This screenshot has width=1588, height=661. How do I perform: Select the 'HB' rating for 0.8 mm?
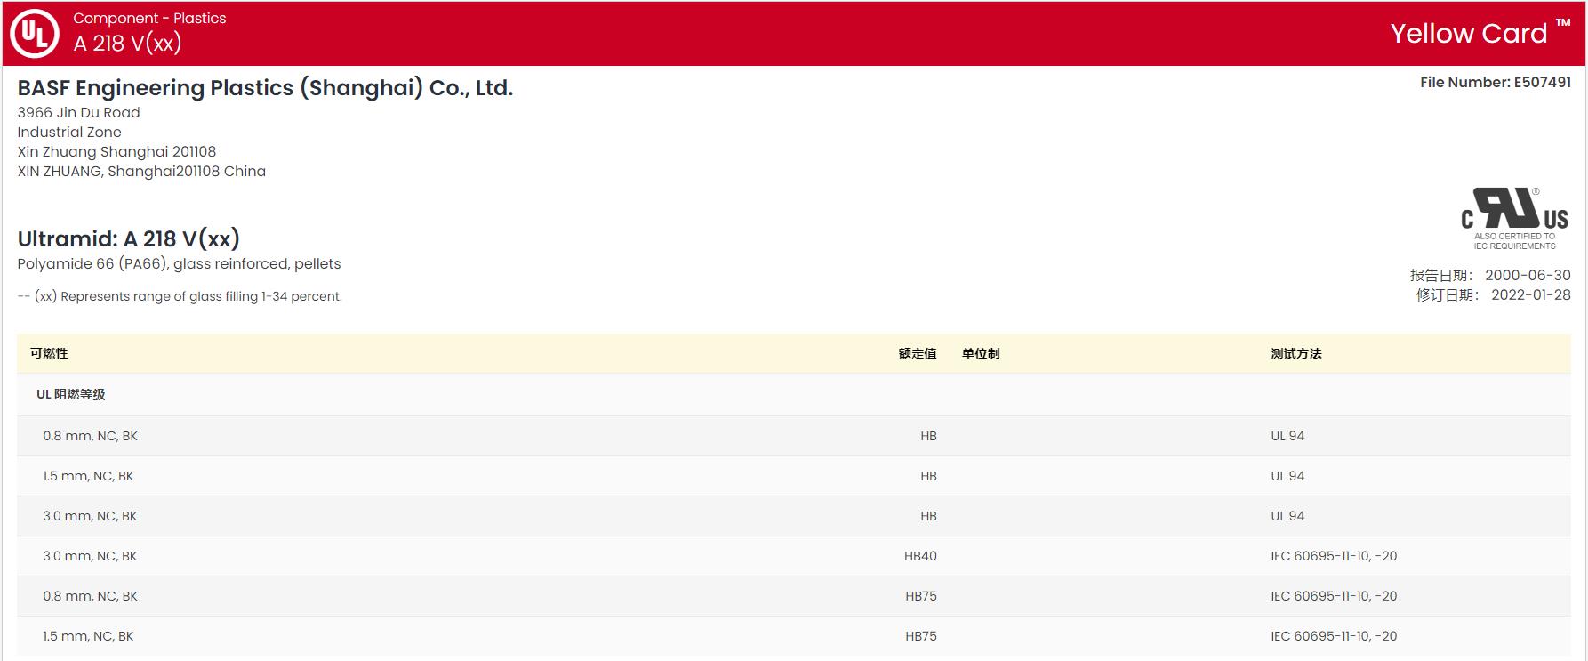coord(928,436)
